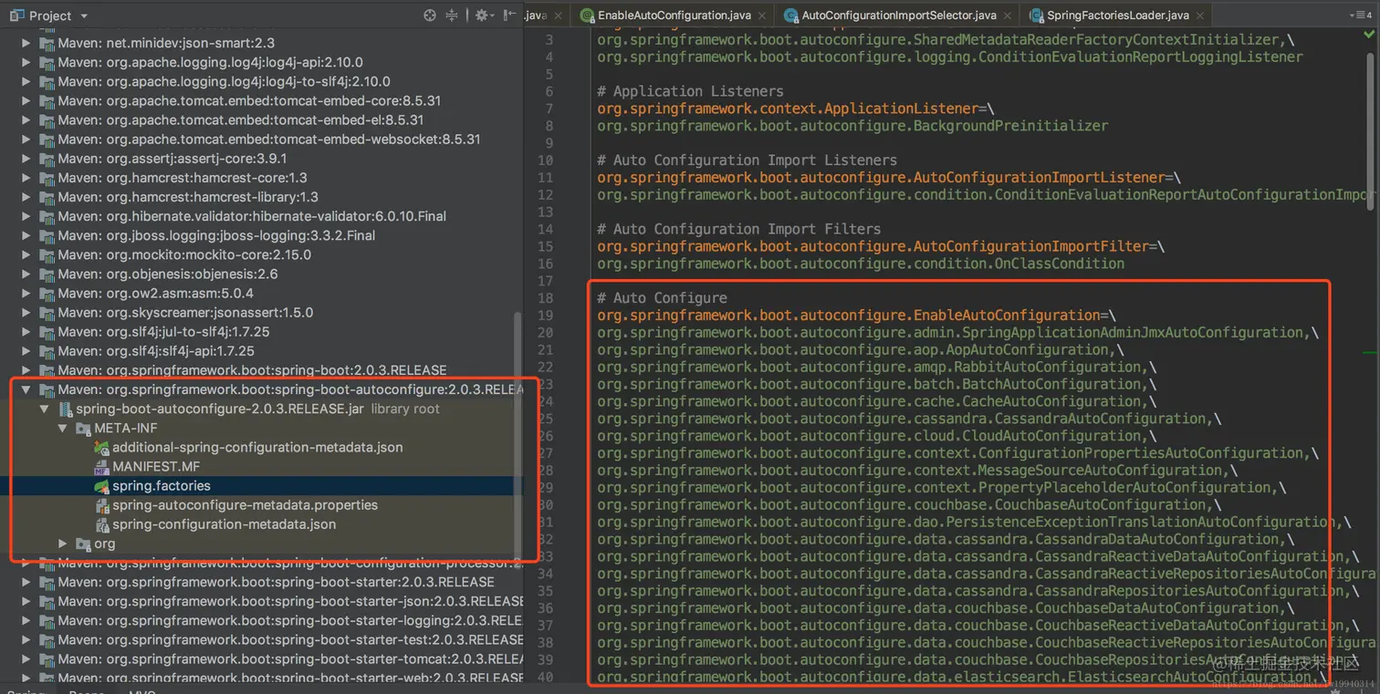Click the objenesis library icon
The height and width of the screenshot is (694, 1380).
click(47, 274)
